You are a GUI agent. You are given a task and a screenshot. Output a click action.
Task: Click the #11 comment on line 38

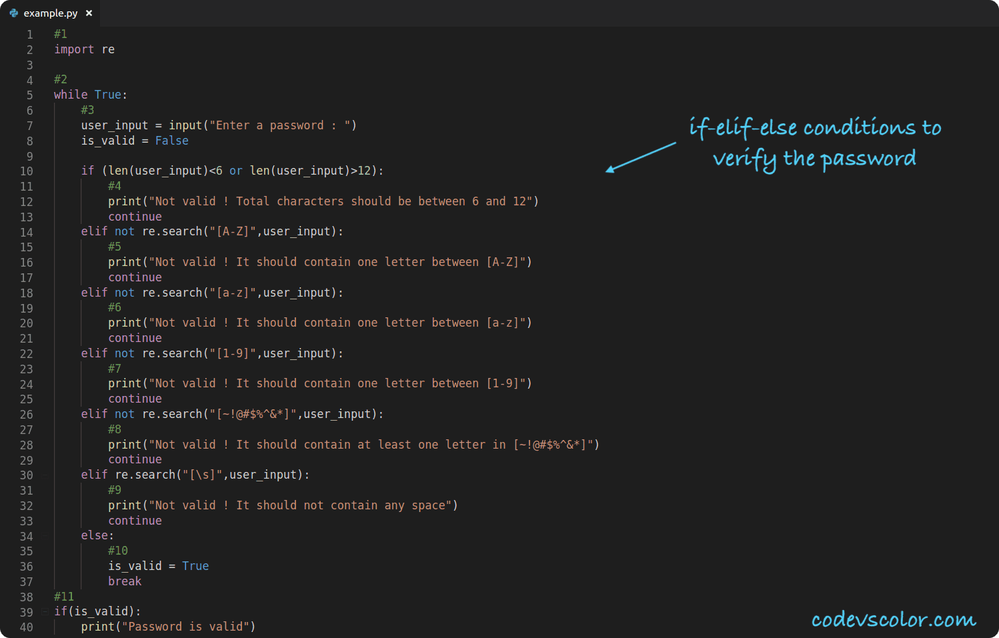click(64, 596)
